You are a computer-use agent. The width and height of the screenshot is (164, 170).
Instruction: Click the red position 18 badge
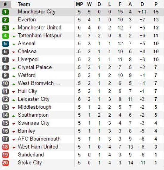click(5, 147)
